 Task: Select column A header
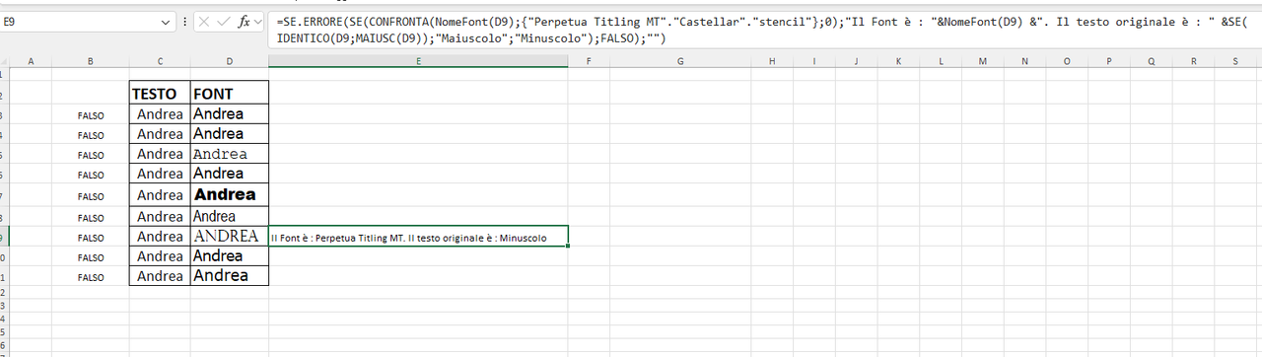click(x=32, y=61)
